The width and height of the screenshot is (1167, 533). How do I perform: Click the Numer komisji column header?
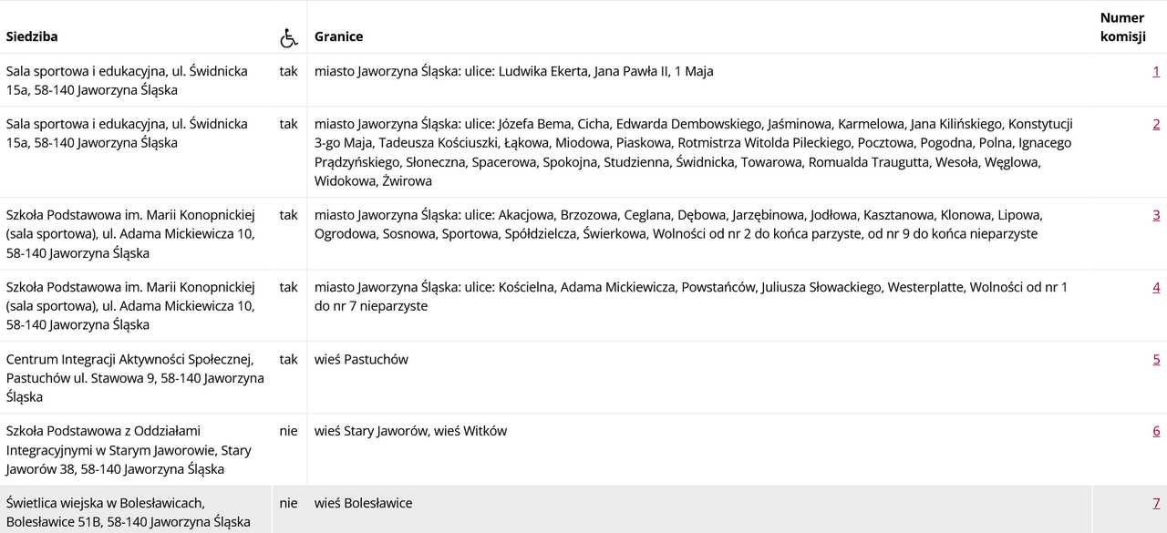[1122, 27]
